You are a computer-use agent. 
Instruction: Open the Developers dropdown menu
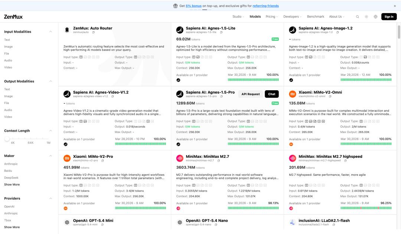[x=292, y=17]
